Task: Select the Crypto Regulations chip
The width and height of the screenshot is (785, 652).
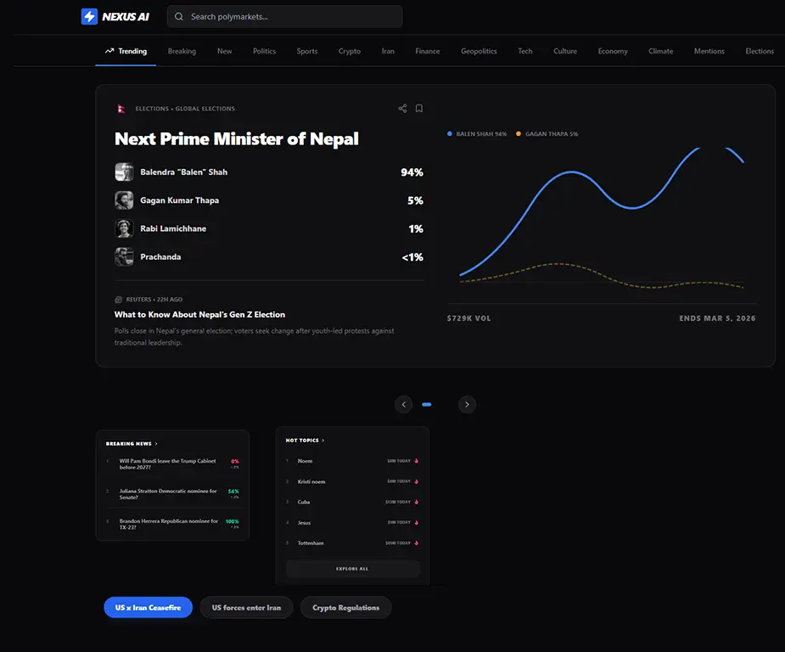Action: [x=346, y=608]
